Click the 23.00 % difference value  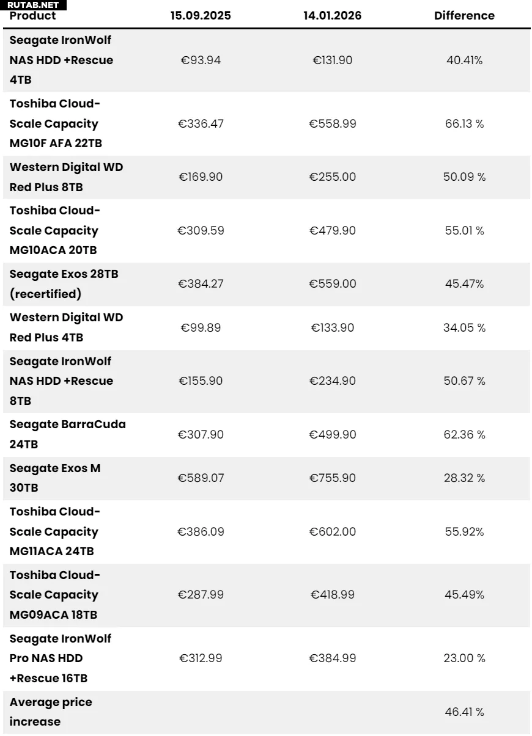(x=464, y=658)
